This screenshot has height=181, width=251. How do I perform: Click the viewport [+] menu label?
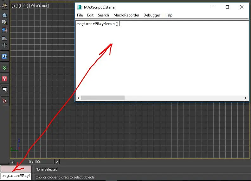(x=14, y=6)
